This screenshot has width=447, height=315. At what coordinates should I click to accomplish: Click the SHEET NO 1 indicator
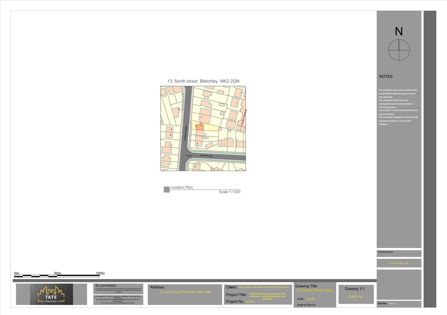click(355, 298)
